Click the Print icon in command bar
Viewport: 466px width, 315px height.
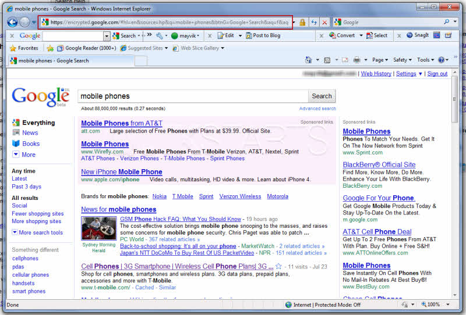pyautogui.click(x=356, y=60)
